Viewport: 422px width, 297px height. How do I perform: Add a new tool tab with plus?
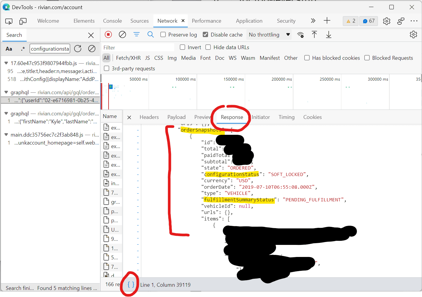click(327, 21)
